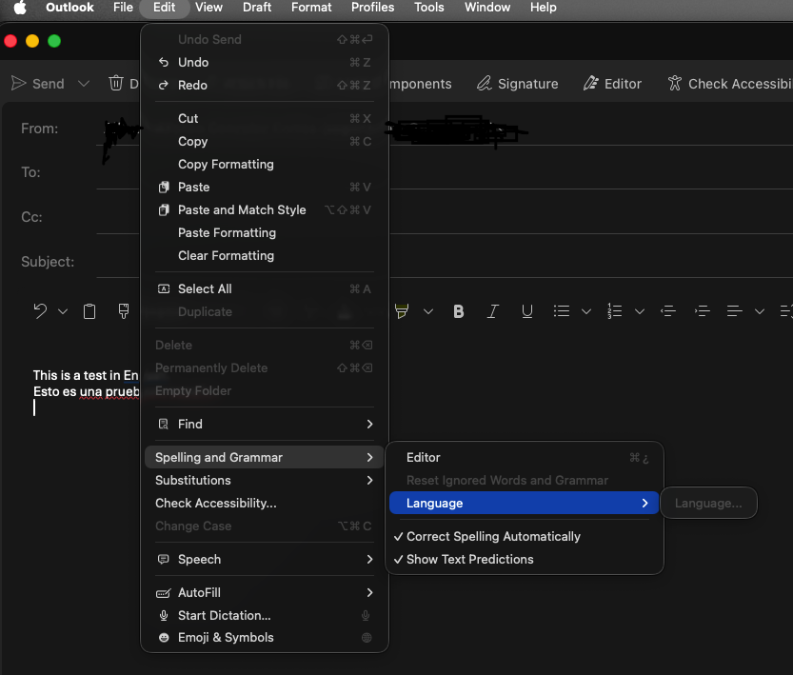Open the Profiles menu

[x=373, y=8]
